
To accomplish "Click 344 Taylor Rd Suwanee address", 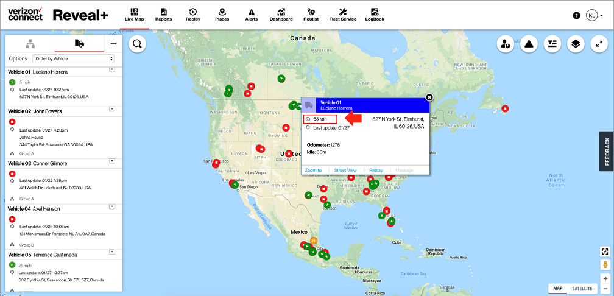I will [x=56, y=144].
